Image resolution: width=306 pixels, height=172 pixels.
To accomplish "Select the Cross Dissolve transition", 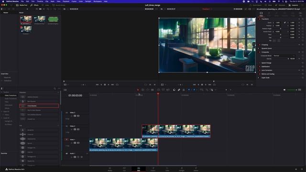I will [x=39, y=106].
